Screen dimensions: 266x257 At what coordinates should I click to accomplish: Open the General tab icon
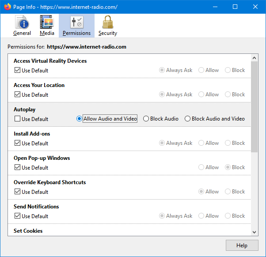[22, 23]
